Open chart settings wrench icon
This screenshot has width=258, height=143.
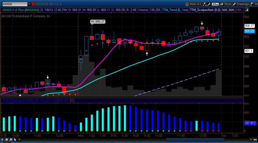click(209, 4)
